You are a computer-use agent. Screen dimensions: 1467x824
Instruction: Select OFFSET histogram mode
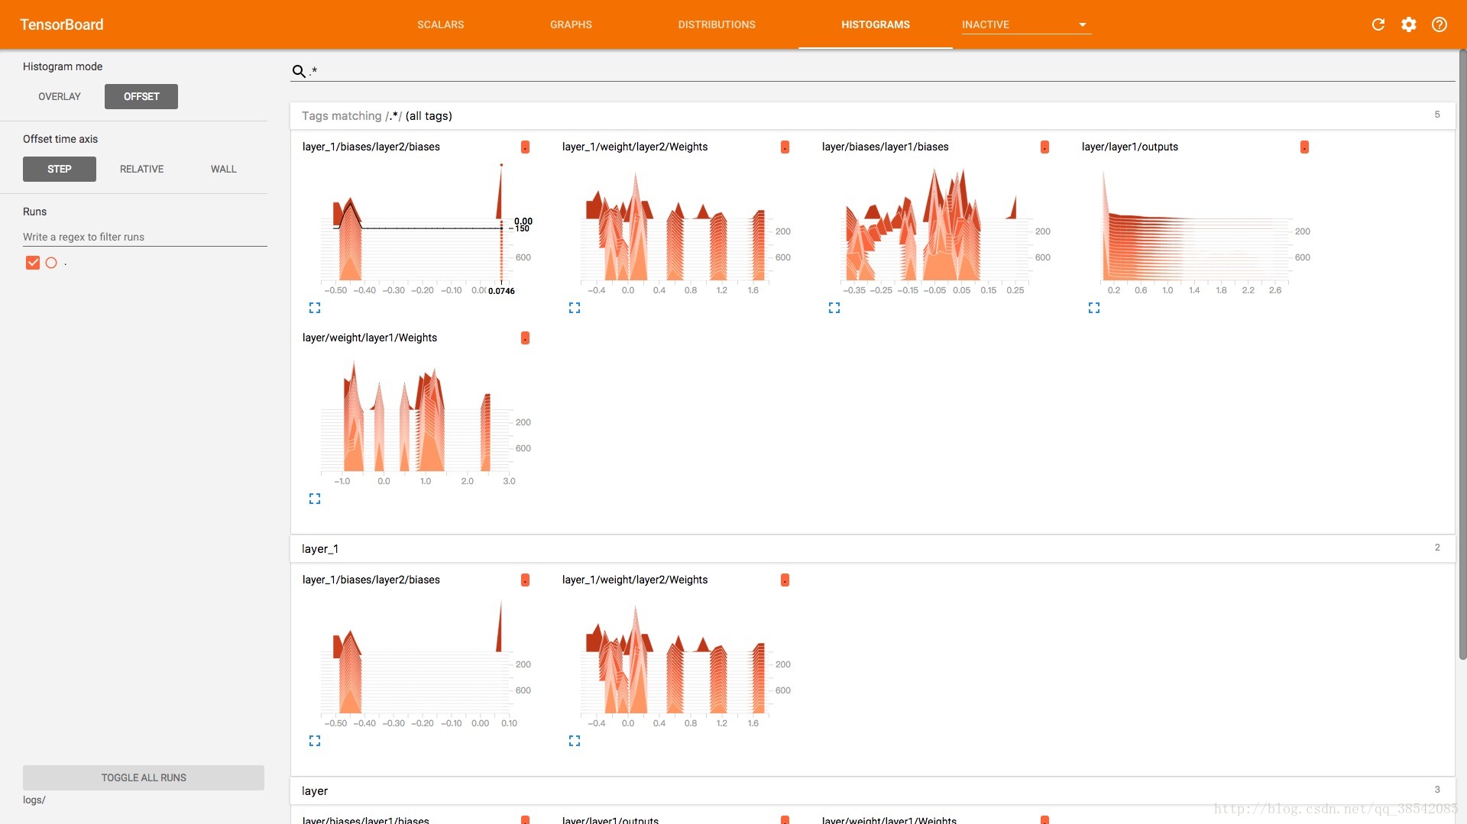[141, 96]
